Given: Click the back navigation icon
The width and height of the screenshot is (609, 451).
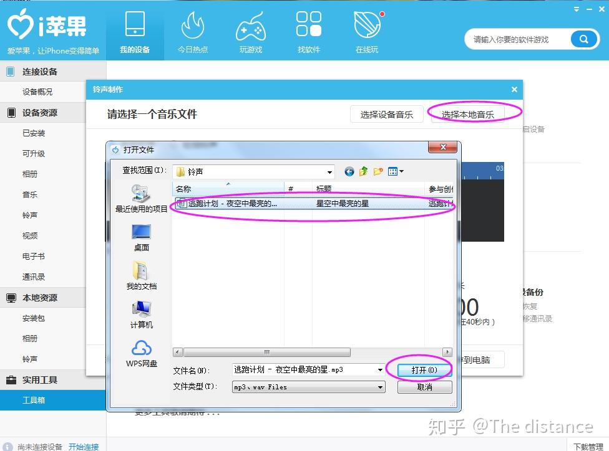Looking at the screenshot, I should coord(349,171).
